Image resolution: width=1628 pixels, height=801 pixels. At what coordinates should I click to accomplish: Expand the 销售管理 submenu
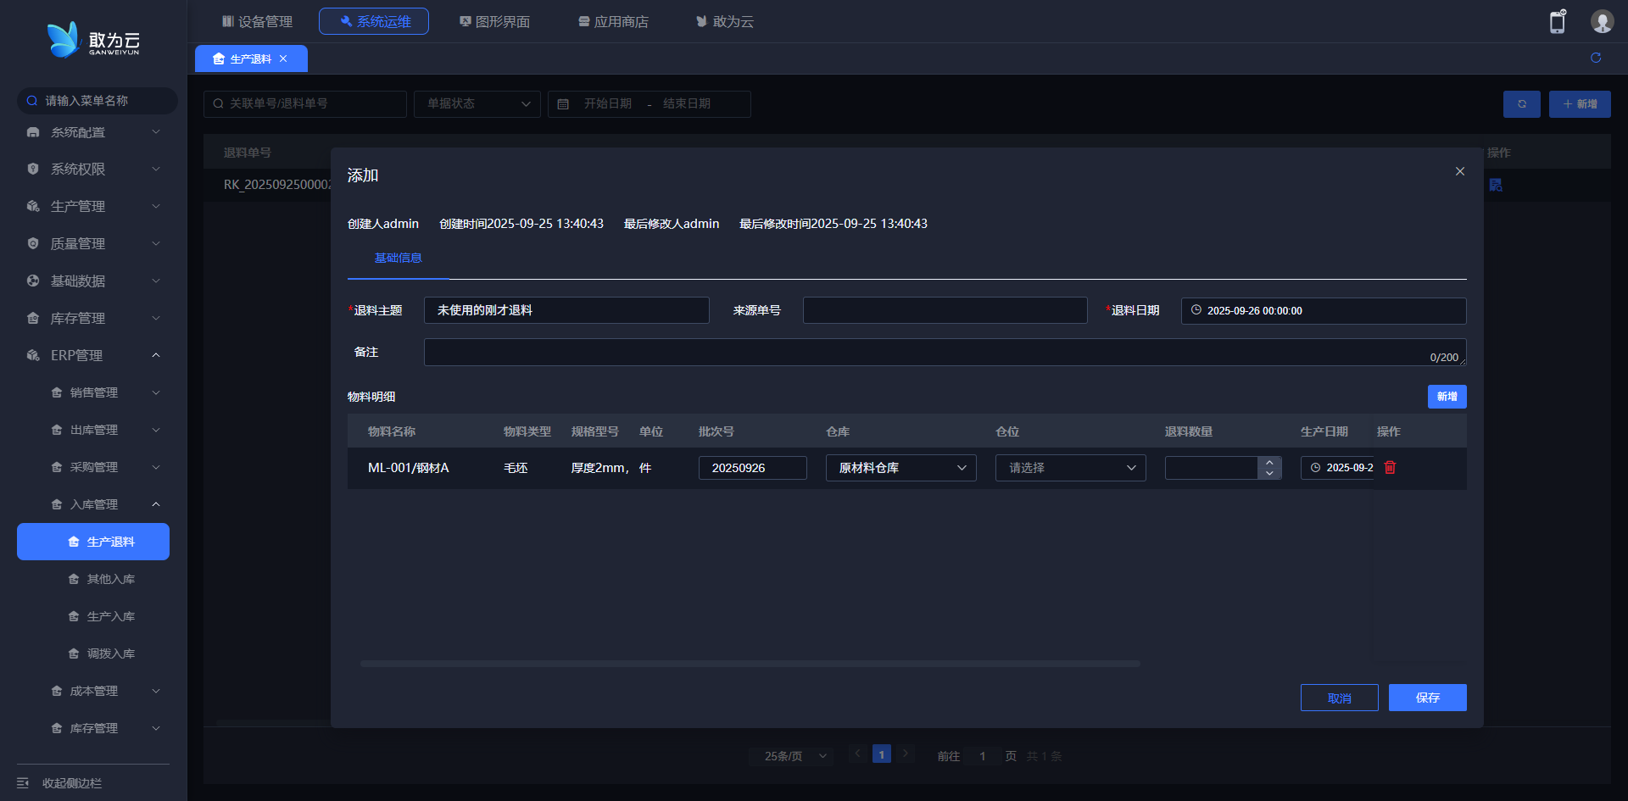tap(156, 392)
